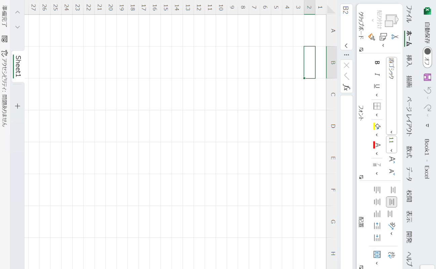Switch to the 挿入 (Insert) tab
This screenshot has height=269, width=436.
(409, 60)
